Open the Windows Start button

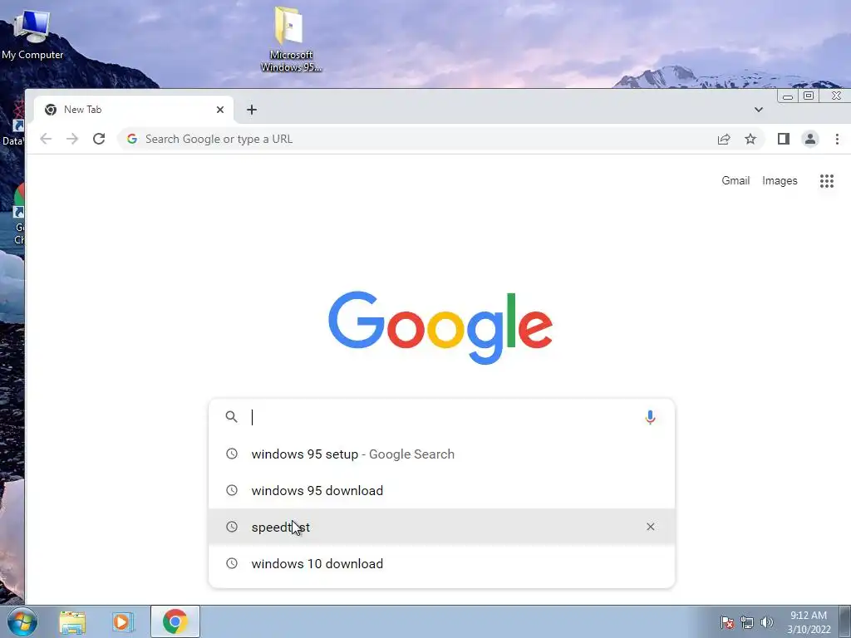(x=22, y=621)
